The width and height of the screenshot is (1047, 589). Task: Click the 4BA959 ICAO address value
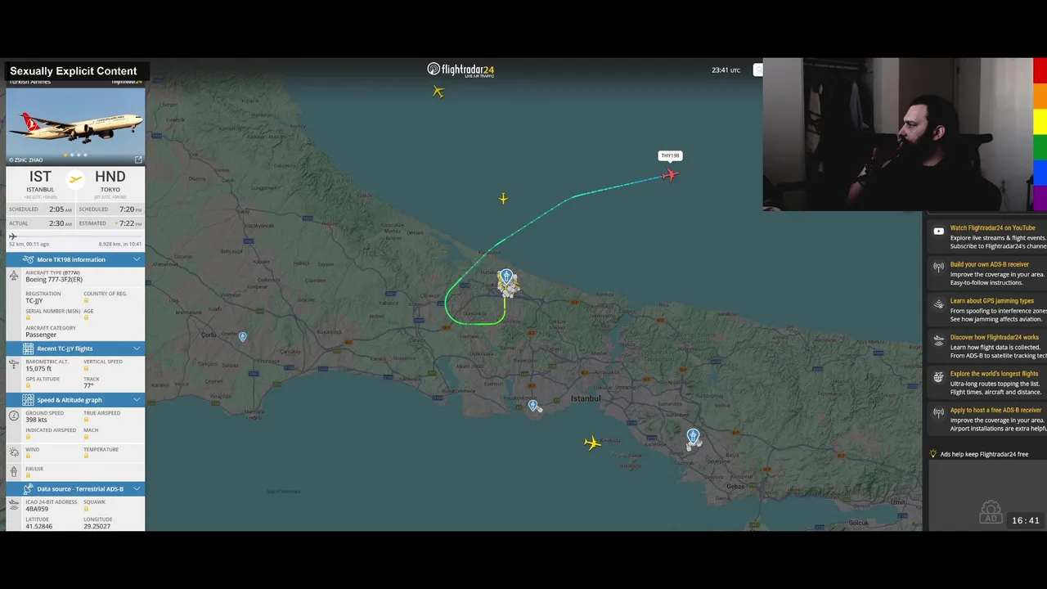pos(38,509)
